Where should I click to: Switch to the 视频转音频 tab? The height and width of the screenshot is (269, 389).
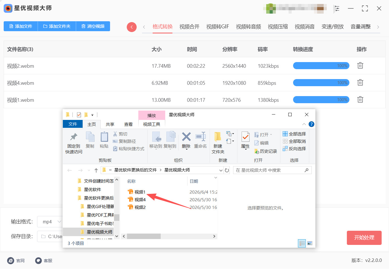click(x=248, y=27)
